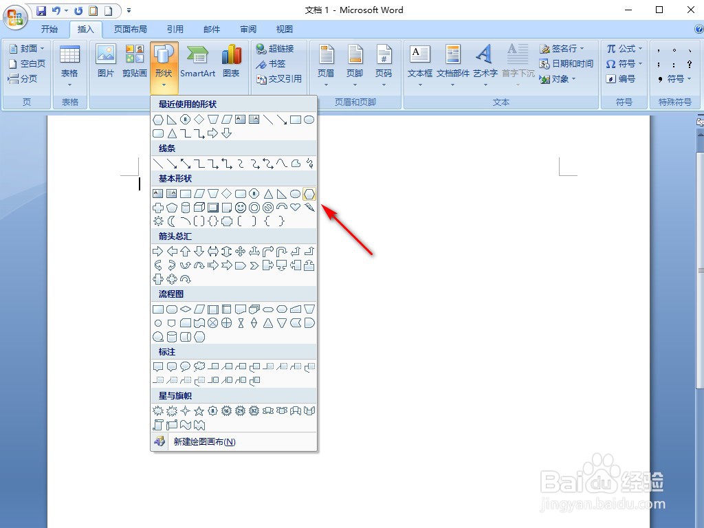Pick the heart shape from basic shapes
The height and width of the screenshot is (528, 704).
296,208
